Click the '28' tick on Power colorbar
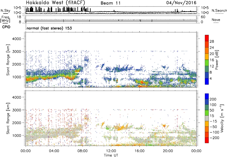227x157 pixels. (x=212, y=41)
